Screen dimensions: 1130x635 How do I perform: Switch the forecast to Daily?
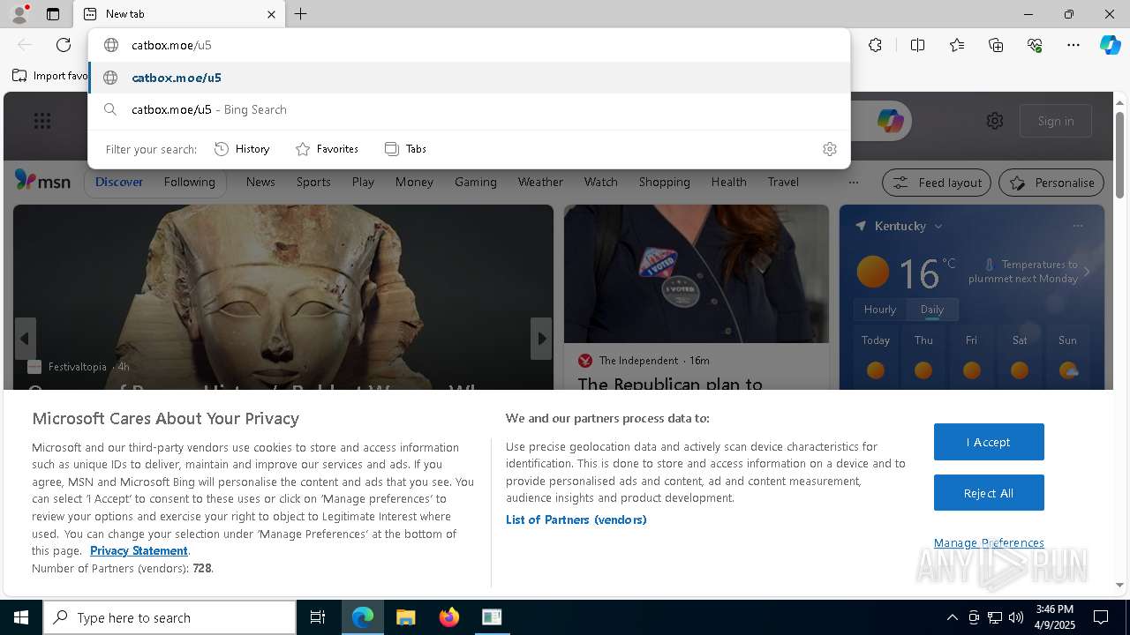[x=932, y=310]
